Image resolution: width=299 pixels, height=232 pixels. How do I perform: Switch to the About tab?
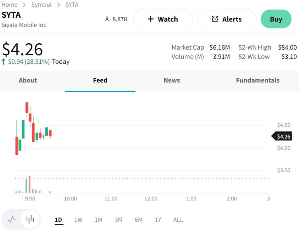(x=27, y=80)
